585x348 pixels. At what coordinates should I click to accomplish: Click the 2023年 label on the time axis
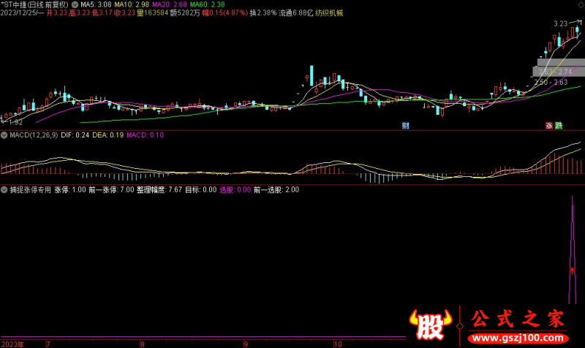pyautogui.click(x=13, y=343)
